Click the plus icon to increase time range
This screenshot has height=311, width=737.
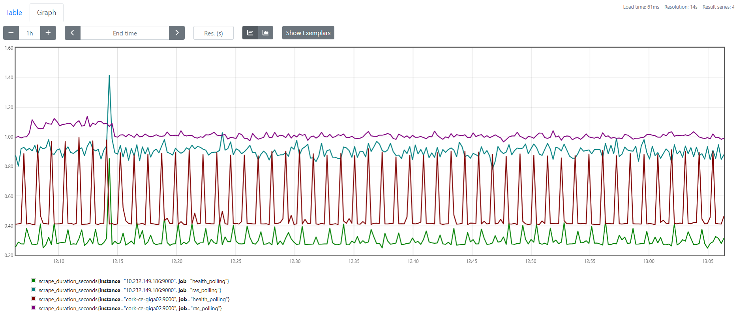click(48, 33)
